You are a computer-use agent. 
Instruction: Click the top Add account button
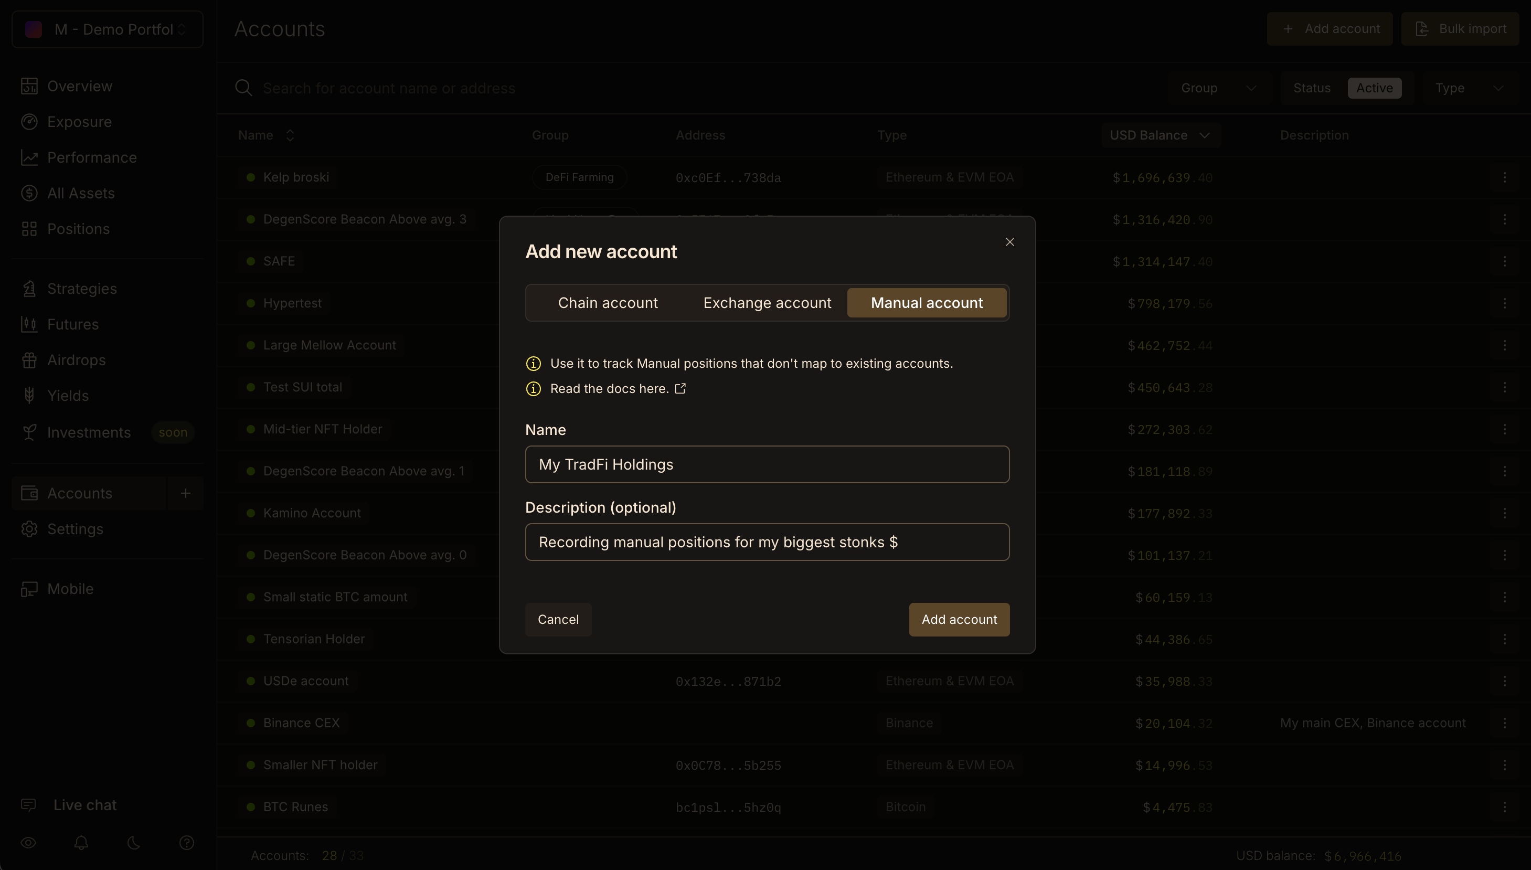pos(1329,29)
